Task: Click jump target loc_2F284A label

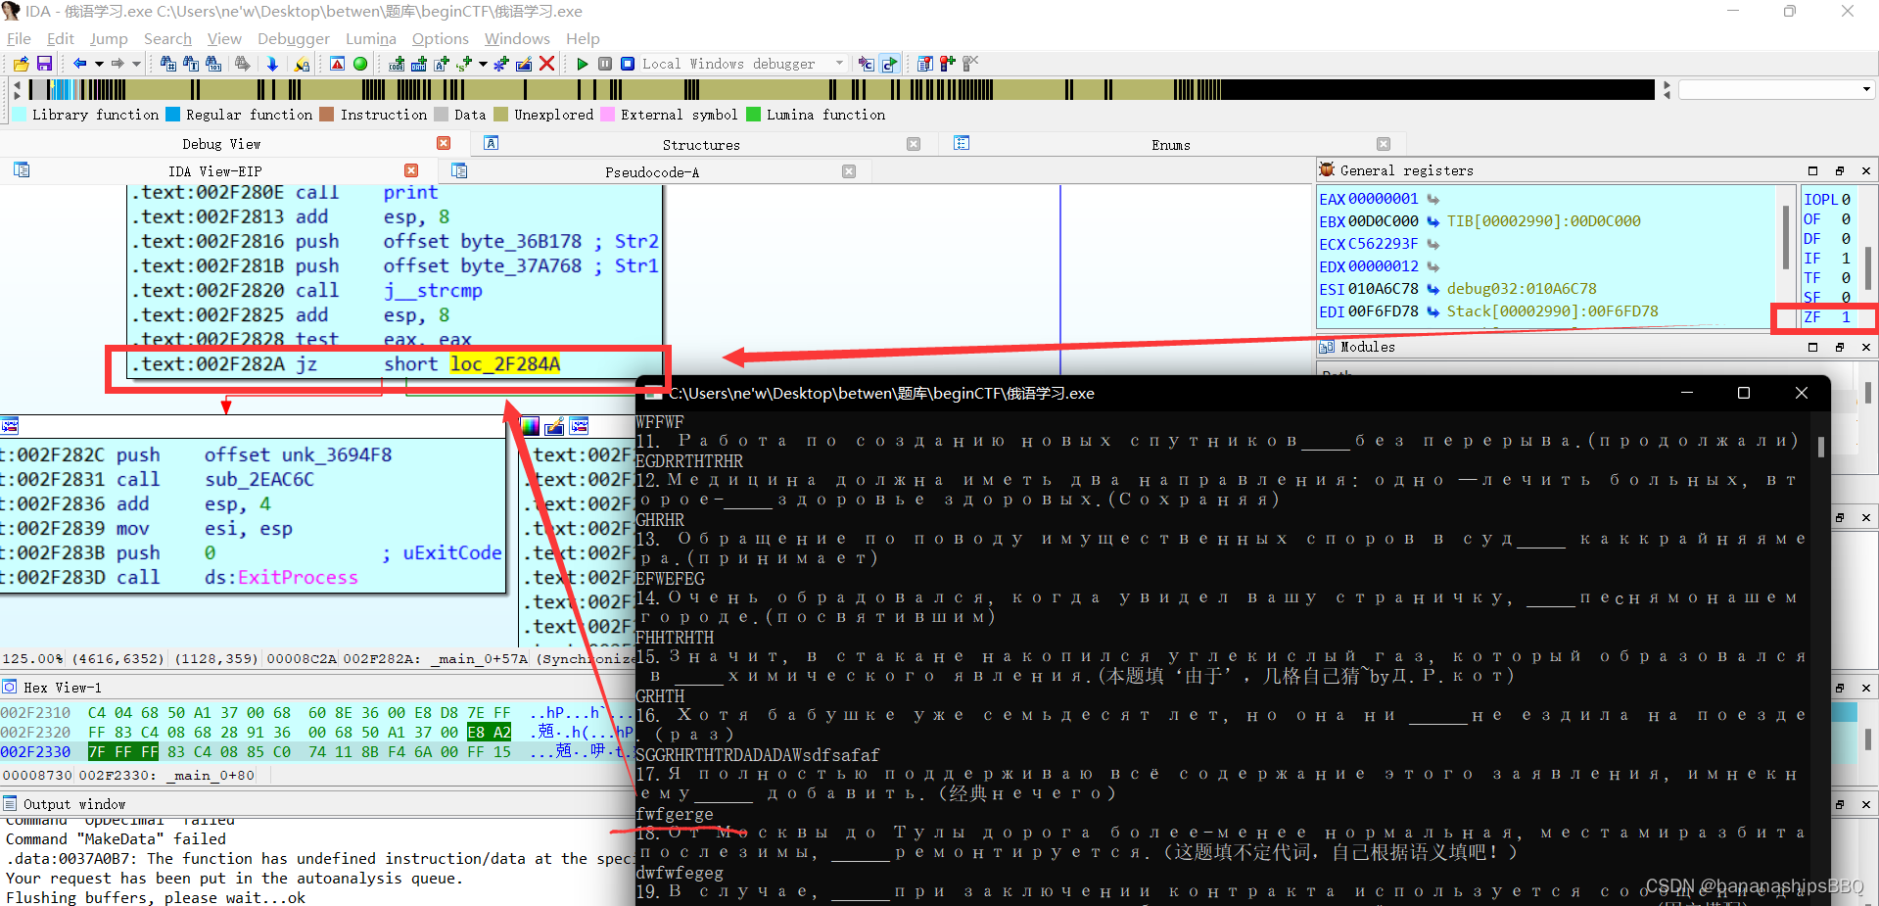Action: 505,364
